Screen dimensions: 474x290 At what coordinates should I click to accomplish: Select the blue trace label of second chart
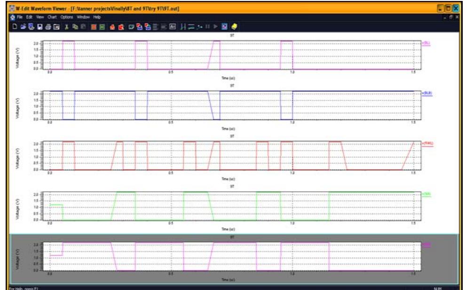[x=427, y=93]
